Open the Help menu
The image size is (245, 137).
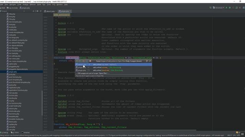click(66, 5)
